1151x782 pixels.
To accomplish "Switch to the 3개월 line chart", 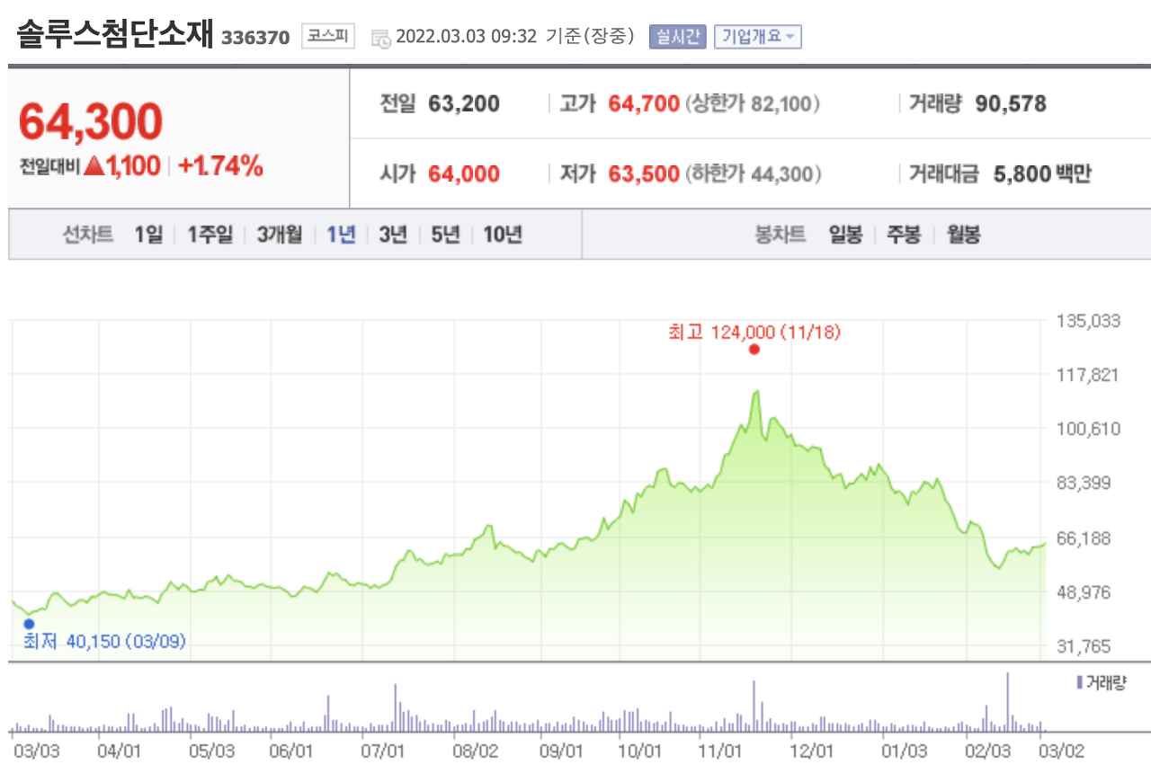I will pos(279,235).
